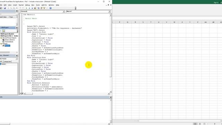Select VBAProject (Book1) in project tree
This screenshot has width=222, height=125.
(x=7, y=34)
